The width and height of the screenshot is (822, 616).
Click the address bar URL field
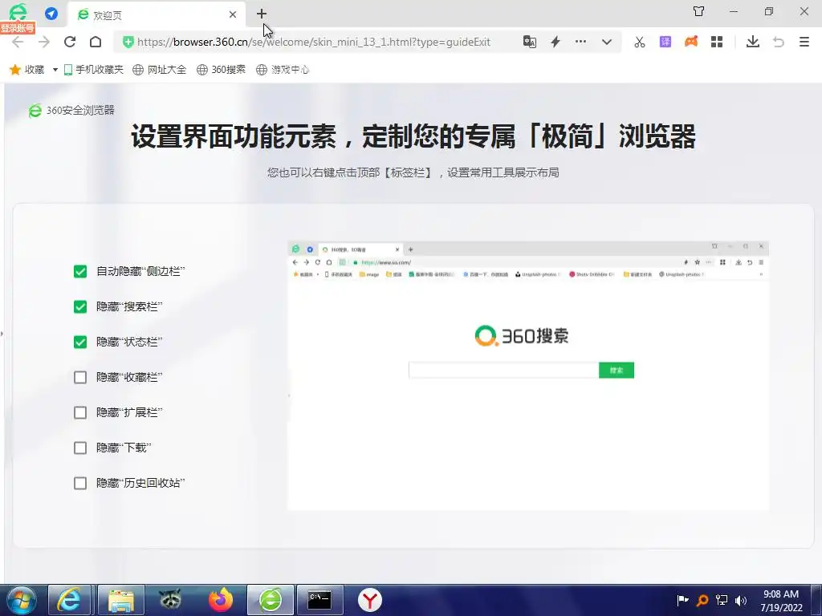pyautogui.click(x=314, y=42)
